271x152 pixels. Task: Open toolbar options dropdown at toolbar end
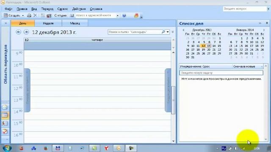coord(141,17)
